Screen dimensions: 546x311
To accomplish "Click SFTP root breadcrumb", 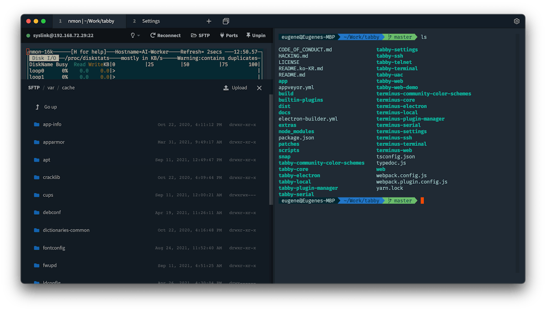I will [34, 88].
